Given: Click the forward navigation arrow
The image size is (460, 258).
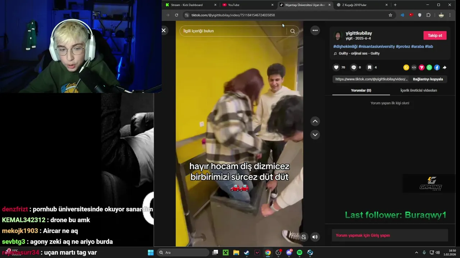Looking at the screenshot, I should (168, 15).
